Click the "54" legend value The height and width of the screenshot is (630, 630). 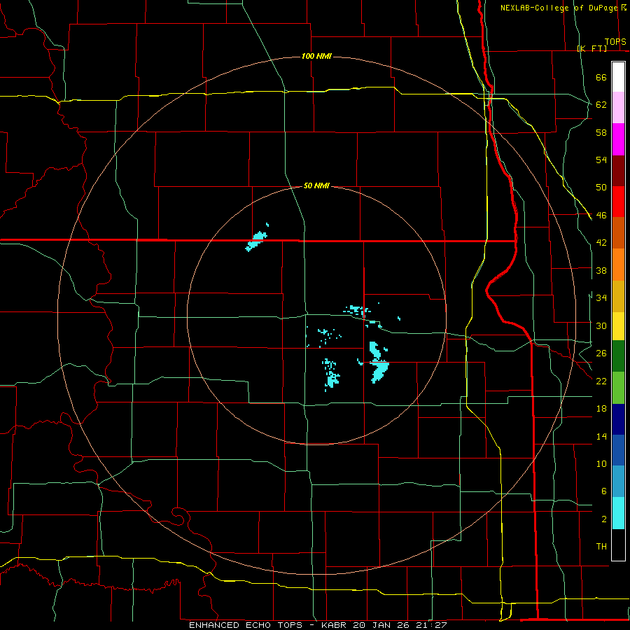pos(601,160)
